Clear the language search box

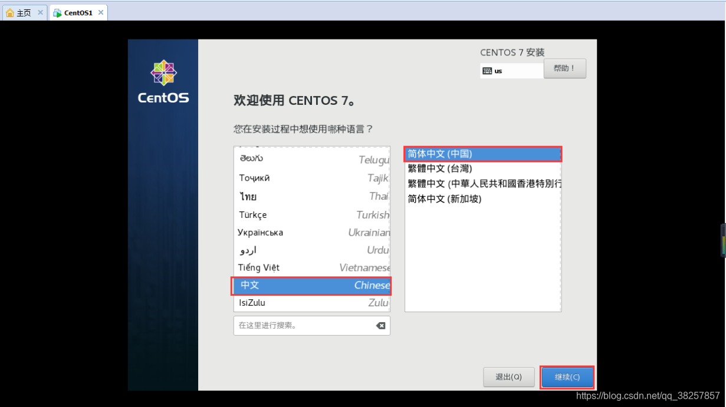click(x=380, y=326)
